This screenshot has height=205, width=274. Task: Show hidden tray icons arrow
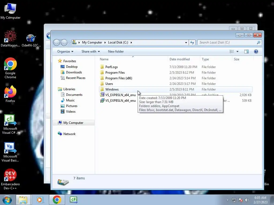pos(227,200)
